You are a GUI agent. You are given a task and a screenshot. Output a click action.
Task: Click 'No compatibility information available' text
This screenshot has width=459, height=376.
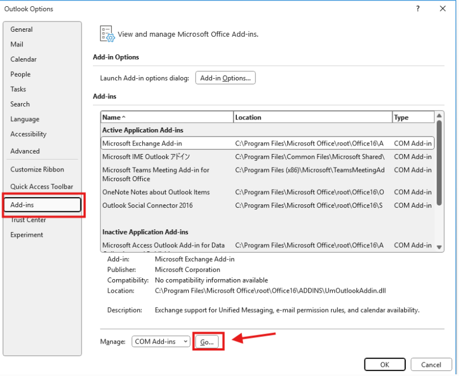tap(211, 280)
